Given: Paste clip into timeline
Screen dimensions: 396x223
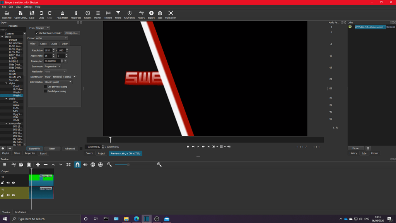Looking at the screenshot, I should pyautogui.click(x=29, y=165).
